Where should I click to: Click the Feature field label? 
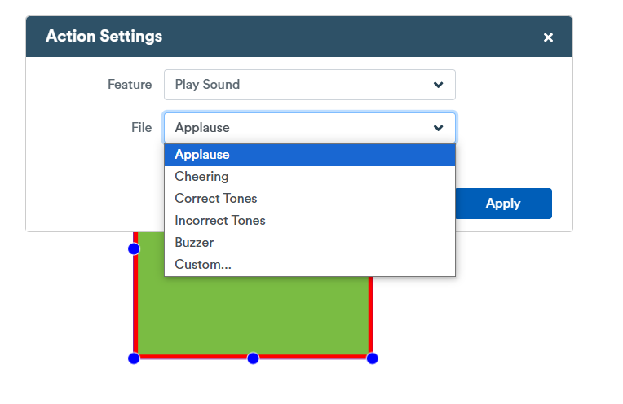130,85
